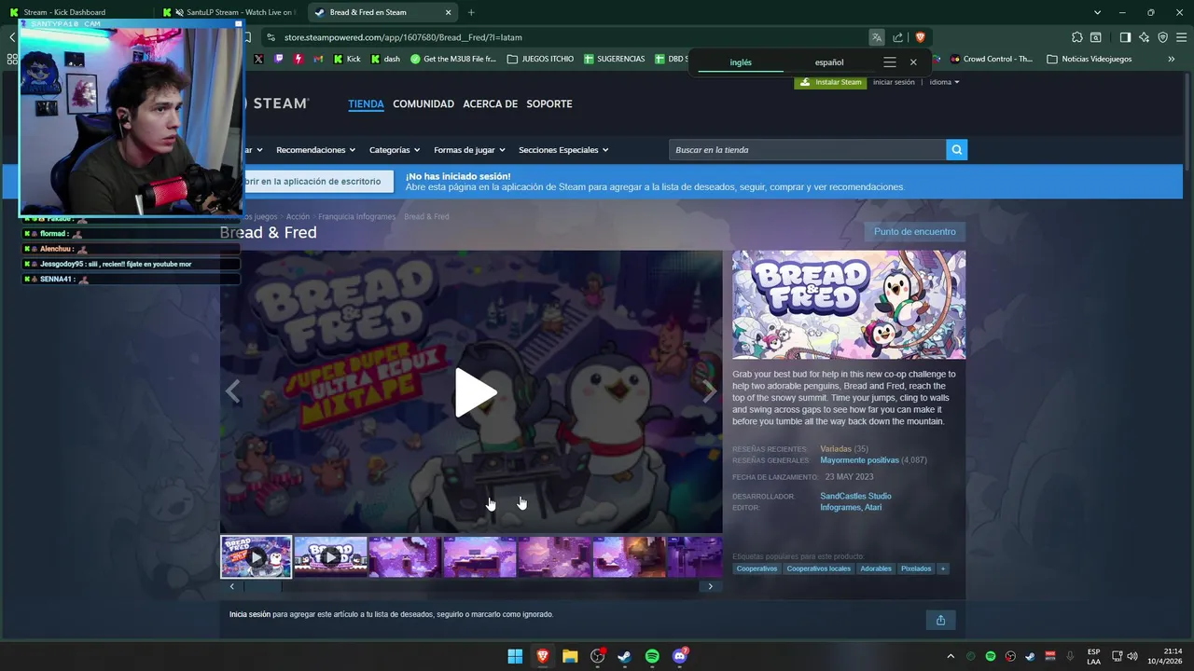Viewport: 1194px width, 671px height.
Task: Click the Punto de encuentro button
Action: click(x=915, y=231)
